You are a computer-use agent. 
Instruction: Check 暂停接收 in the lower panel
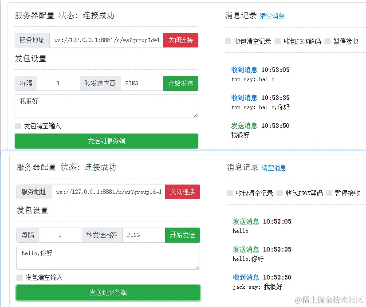[x=329, y=193]
